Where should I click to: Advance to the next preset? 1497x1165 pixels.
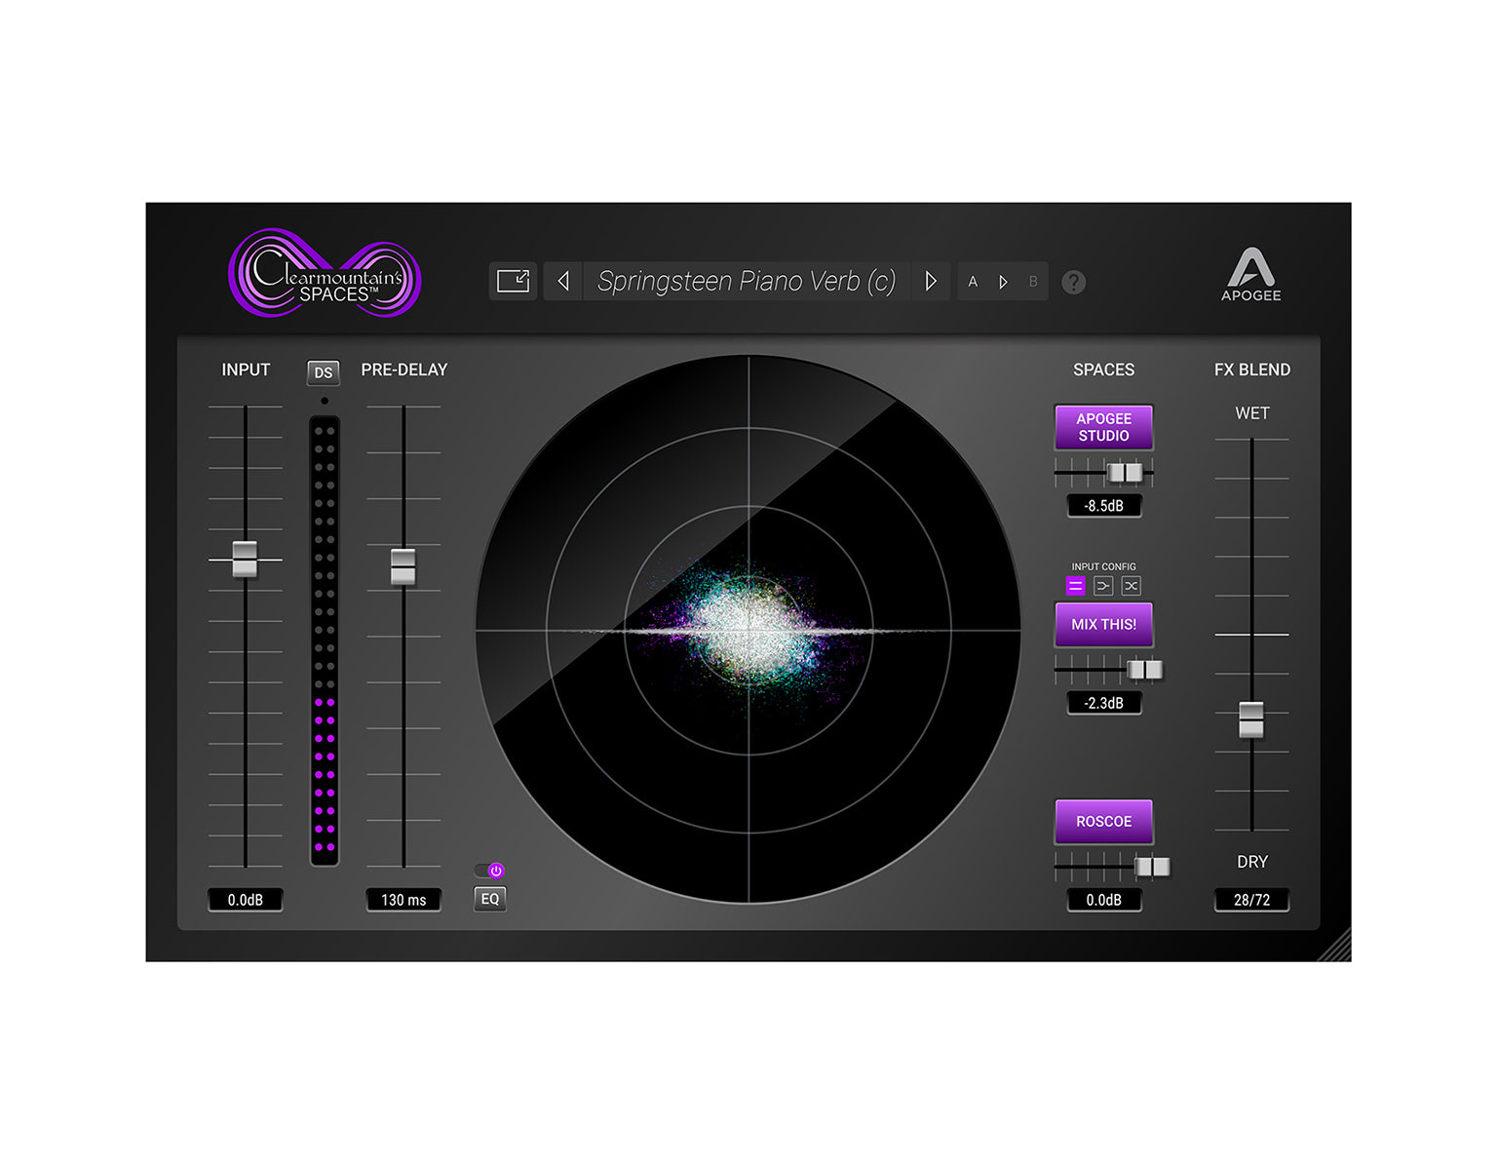click(931, 282)
